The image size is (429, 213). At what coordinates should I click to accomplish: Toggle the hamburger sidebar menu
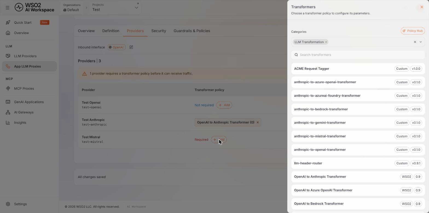[7, 8]
